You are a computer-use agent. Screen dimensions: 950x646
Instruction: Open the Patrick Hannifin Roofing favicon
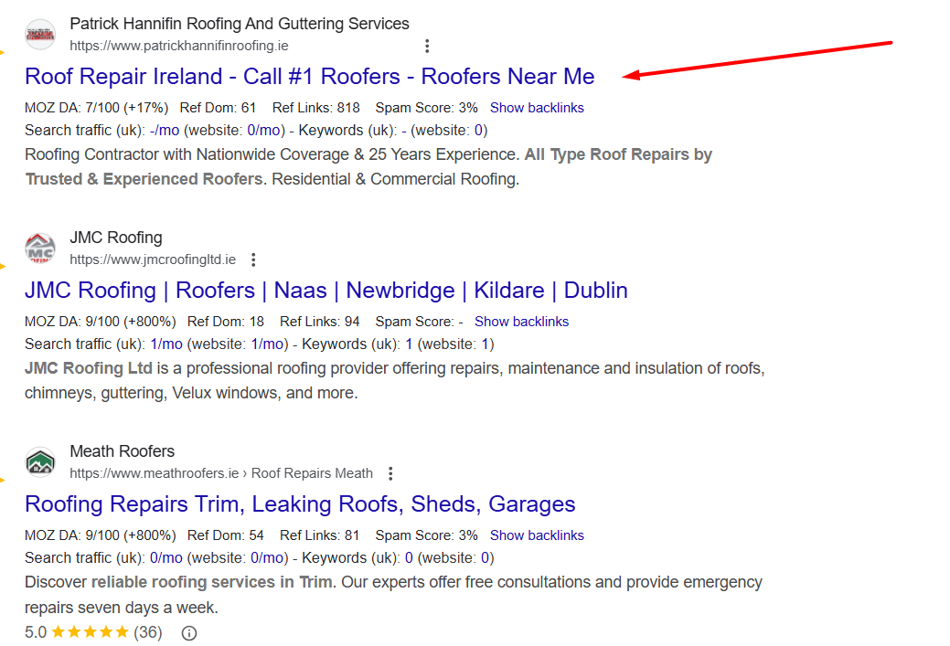point(40,35)
